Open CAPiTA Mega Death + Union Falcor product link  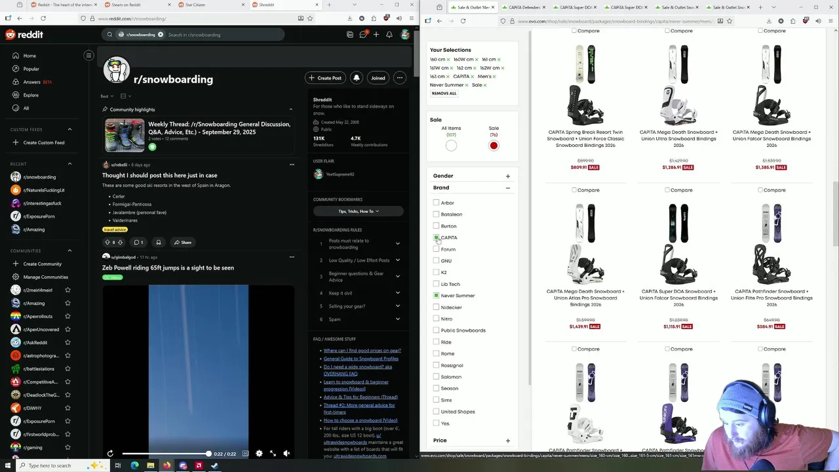771,138
